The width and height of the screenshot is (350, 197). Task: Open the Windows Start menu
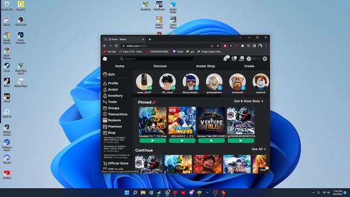127,193
